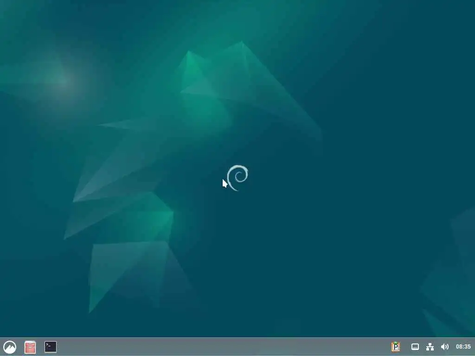Launch the red file manager from the panel
Screen dimensions: 475x356
(30, 347)
